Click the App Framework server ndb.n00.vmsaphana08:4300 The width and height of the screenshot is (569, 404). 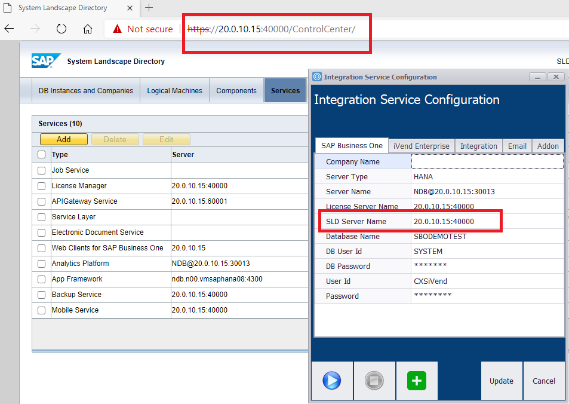(x=217, y=279)
